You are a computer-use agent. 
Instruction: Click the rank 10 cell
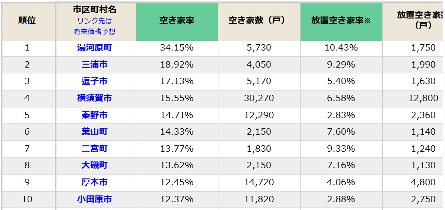click(27, 199)
